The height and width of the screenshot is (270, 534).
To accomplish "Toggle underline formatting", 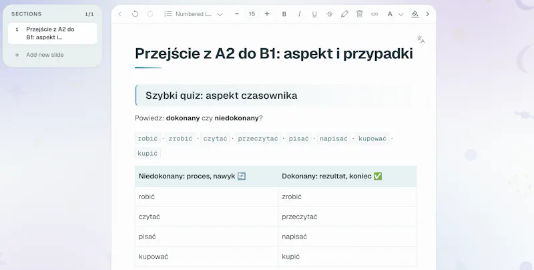I will coord(314,14).
